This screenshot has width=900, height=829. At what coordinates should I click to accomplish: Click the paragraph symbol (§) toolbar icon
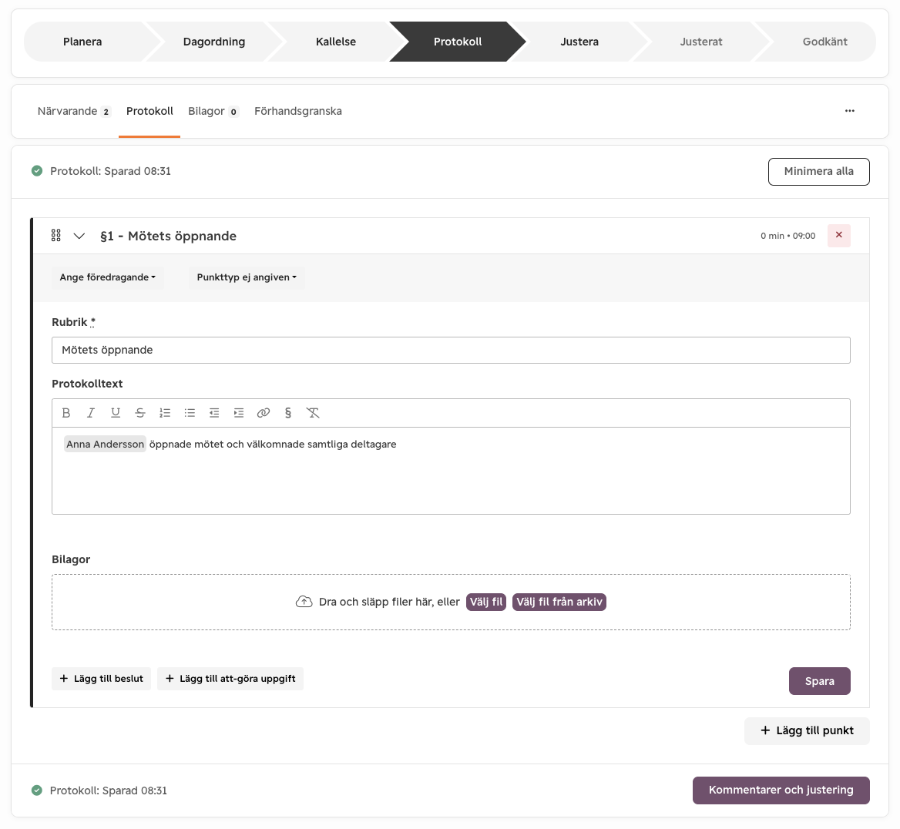click(288, 413)
